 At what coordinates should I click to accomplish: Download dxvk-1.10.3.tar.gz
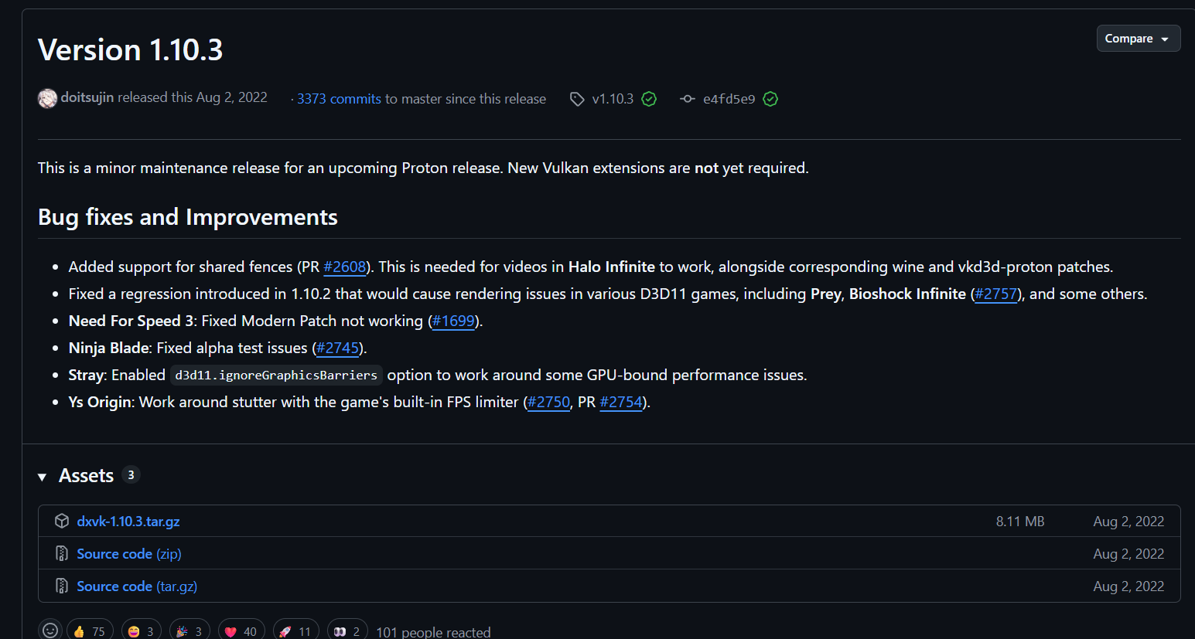(x=128, y=522)
